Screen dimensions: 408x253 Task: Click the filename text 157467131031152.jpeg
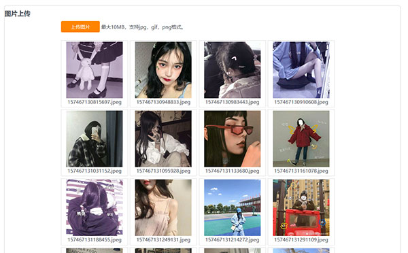[x=95, y=171]
